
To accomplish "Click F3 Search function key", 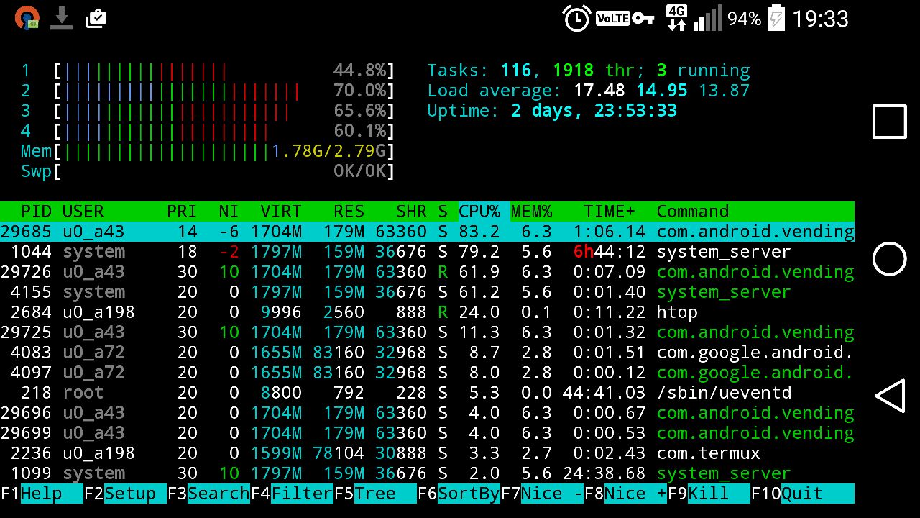I will click(208, 494).
